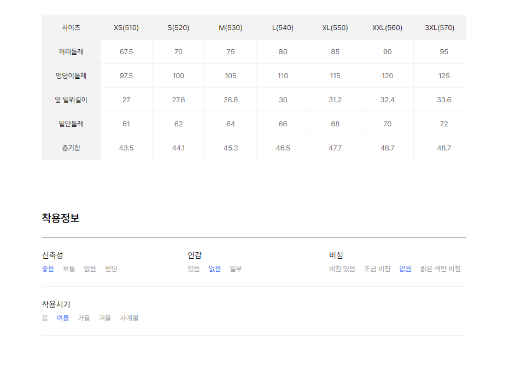Select the 보통 elasticity option
The image size is (509, 367).
point(69,269)
